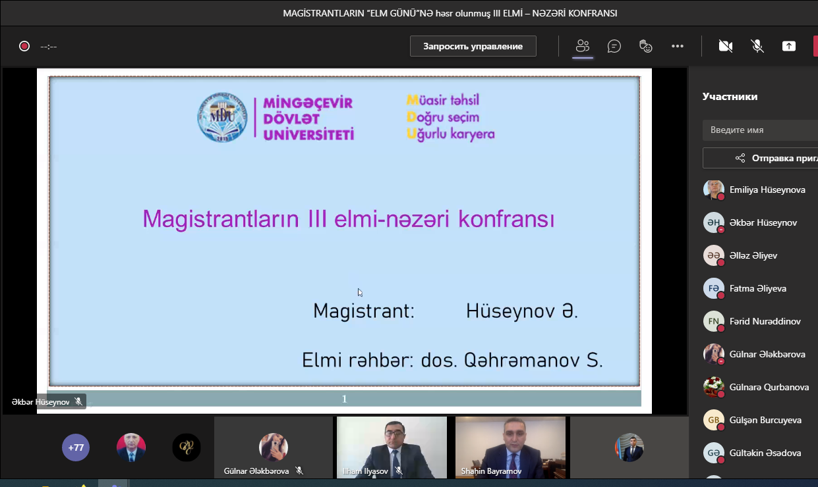818x487 pixels.
Task: Select Emiliya Hüseynova in participant list
Action: 767,190
